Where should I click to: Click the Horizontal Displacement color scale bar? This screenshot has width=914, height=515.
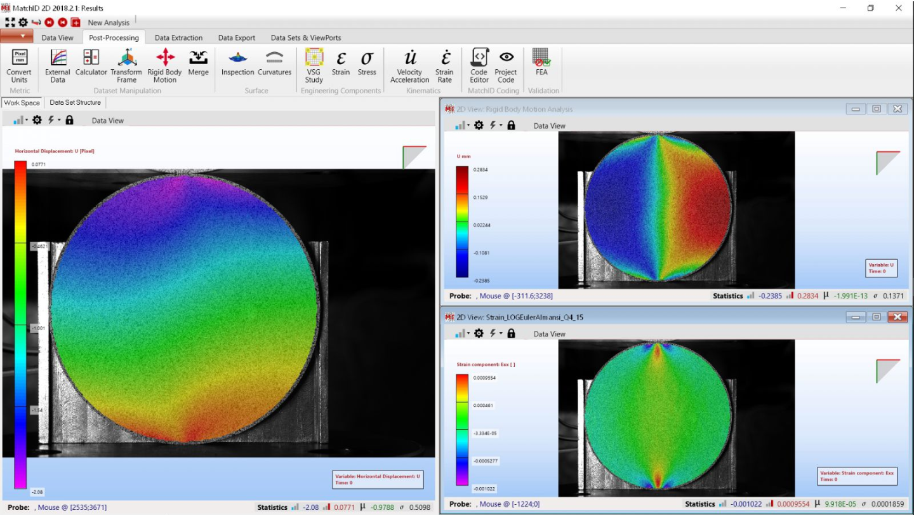click(20, 324)
